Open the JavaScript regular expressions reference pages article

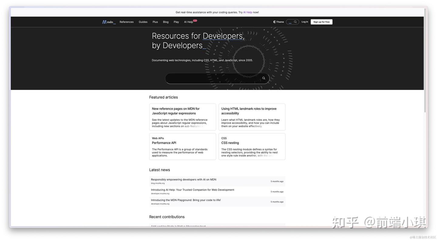176,111
